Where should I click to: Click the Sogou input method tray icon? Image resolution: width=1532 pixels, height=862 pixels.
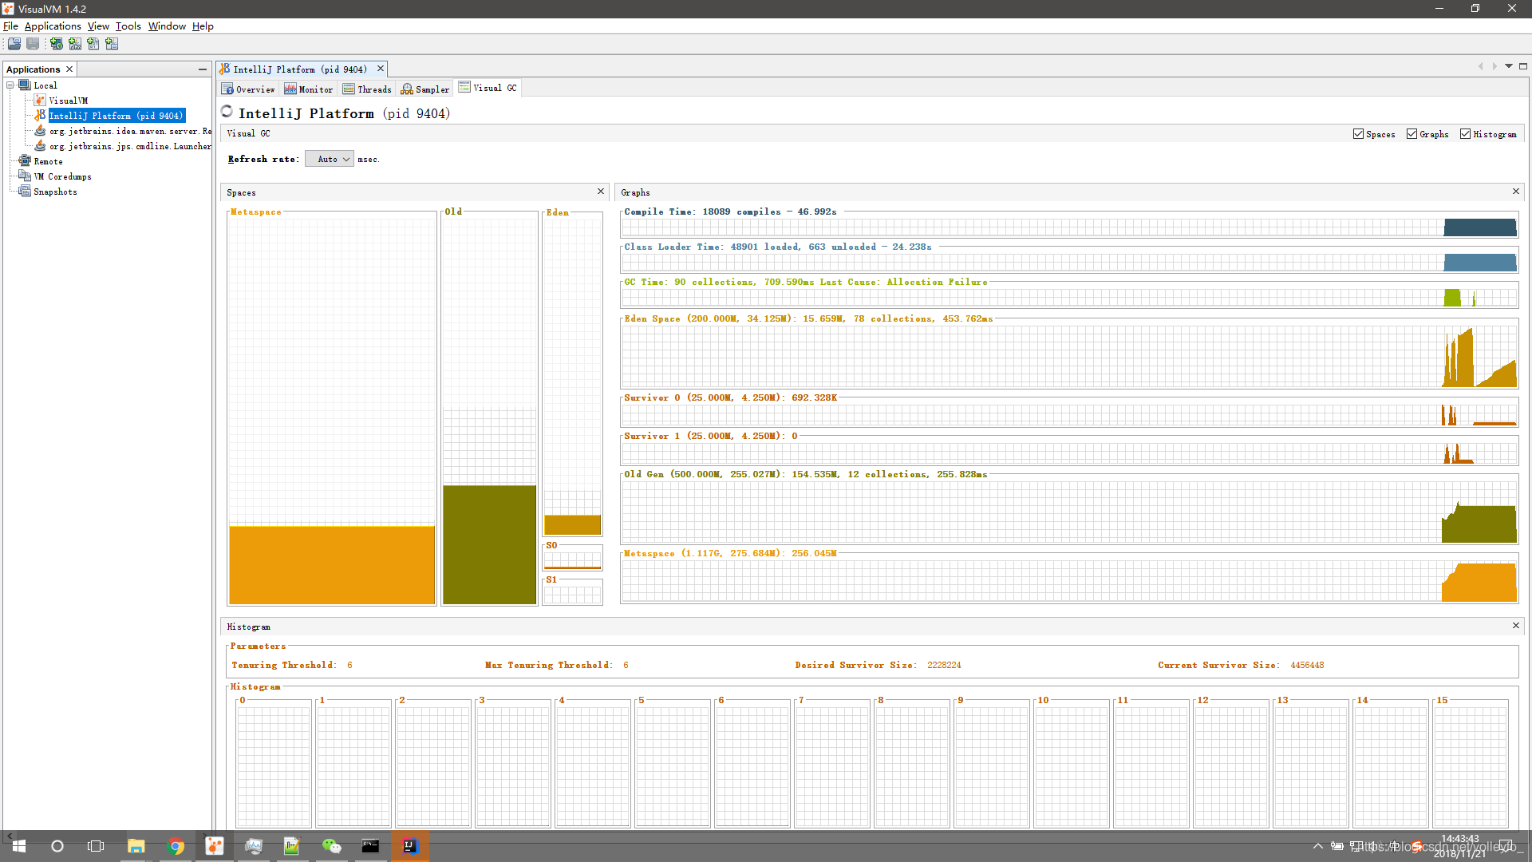1417,846
